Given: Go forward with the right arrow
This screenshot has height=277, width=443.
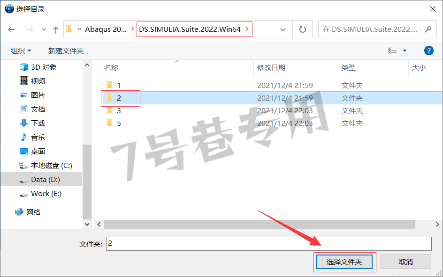Looking at the screenshot, I should [x=30, y=29].
